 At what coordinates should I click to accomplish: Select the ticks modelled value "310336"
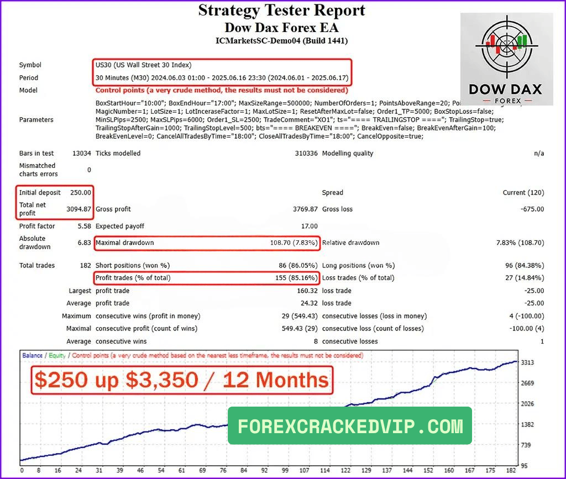306,153
